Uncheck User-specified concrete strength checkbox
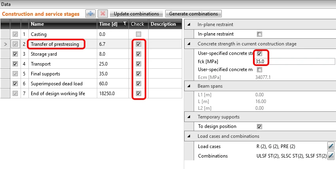This screenshot has width=336, height=169. 259,53
